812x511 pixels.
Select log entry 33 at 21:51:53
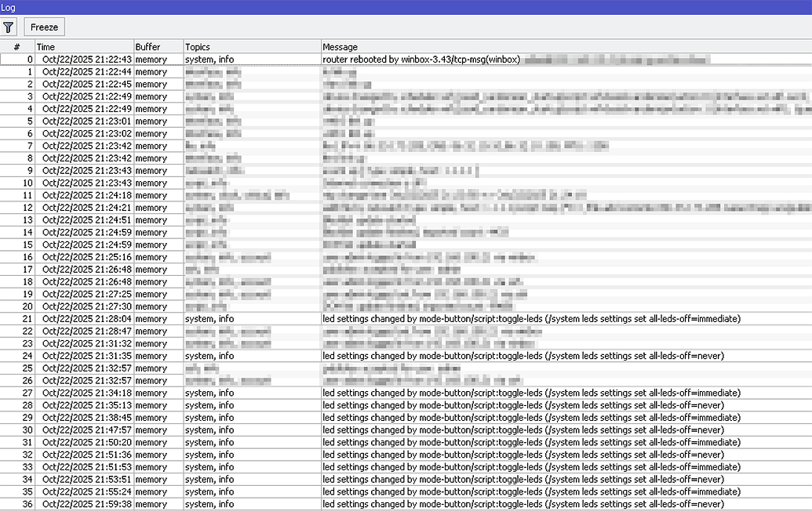pos(392,467)
